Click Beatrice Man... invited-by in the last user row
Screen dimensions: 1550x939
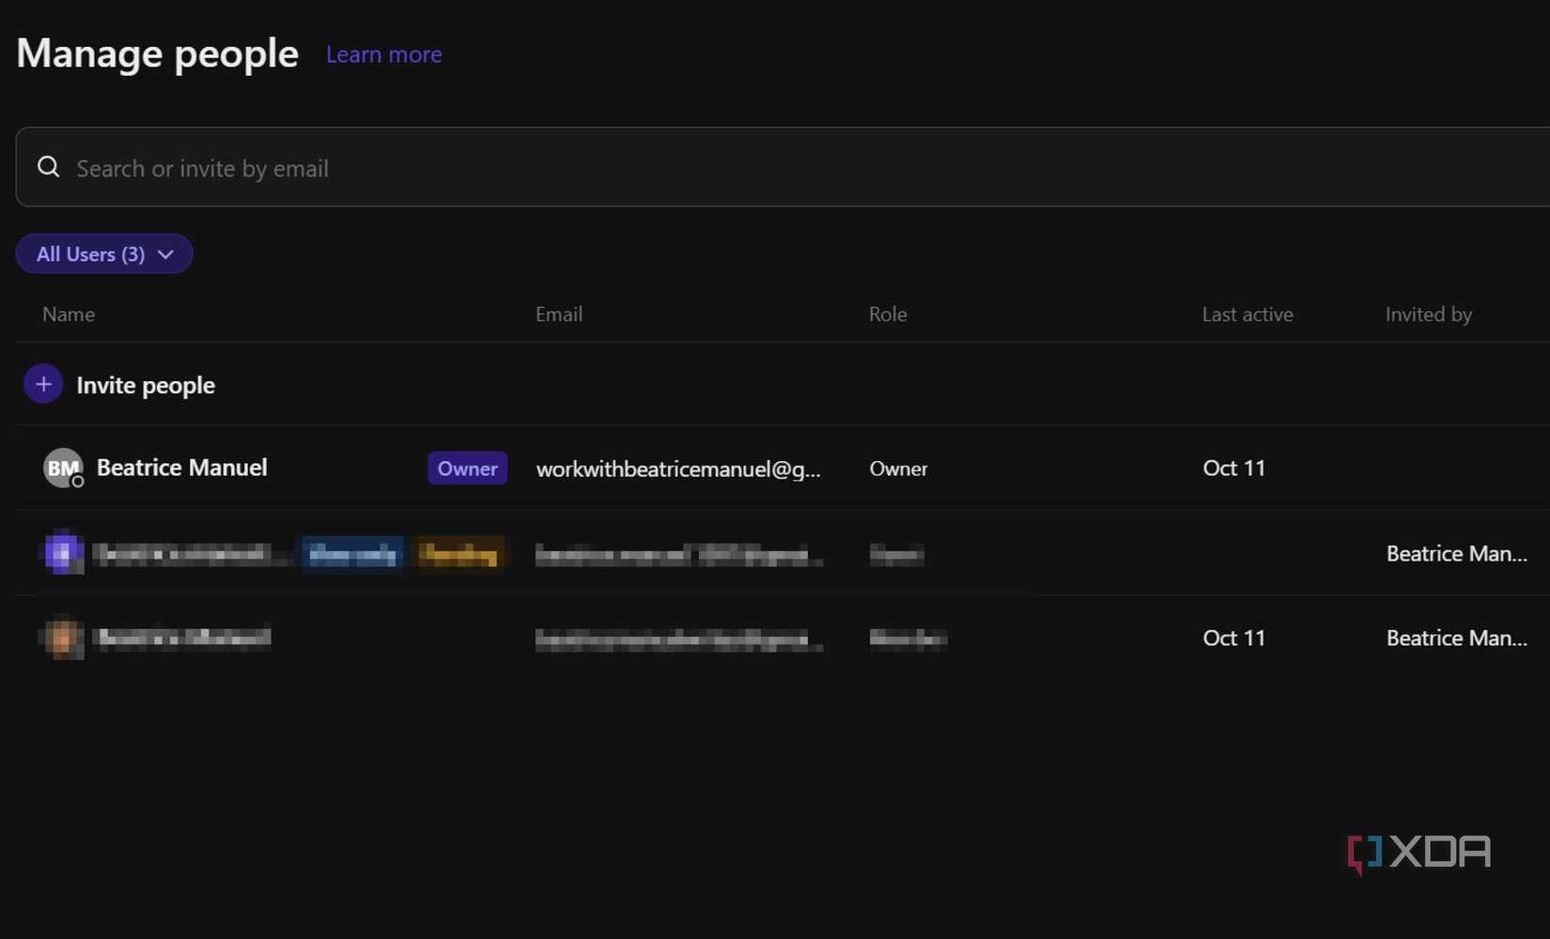click(1457, 638)
